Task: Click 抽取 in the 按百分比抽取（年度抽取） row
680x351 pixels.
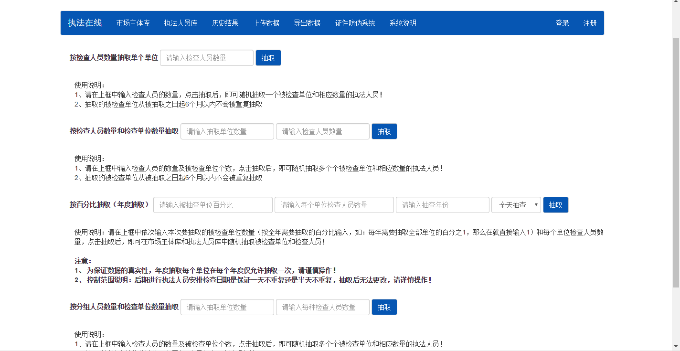Action: click(x=555, y=204)
